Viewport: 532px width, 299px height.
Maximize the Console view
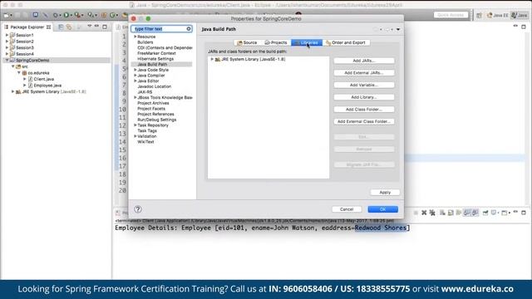coord(524,213)
